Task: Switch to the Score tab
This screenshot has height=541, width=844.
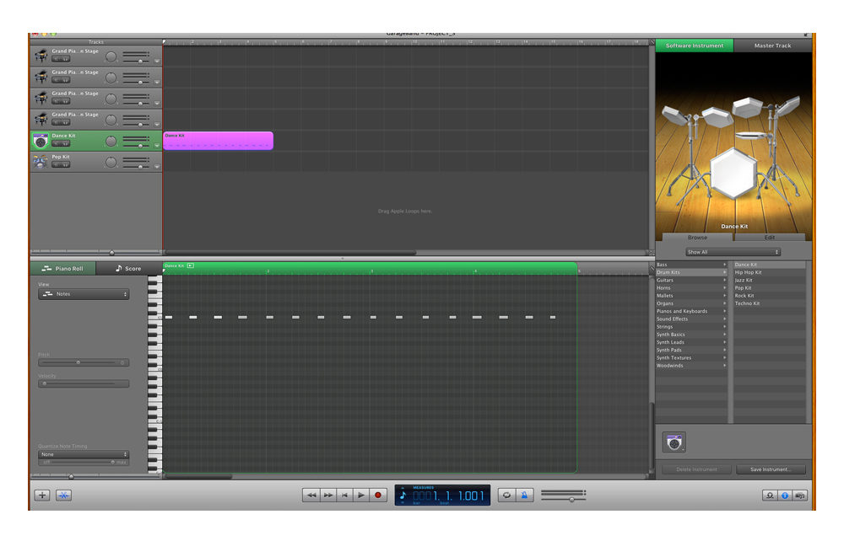Action: click(128, 269)
